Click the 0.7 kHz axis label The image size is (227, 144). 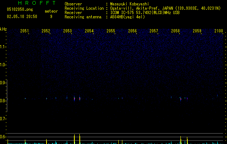click(x=3, y=119)
